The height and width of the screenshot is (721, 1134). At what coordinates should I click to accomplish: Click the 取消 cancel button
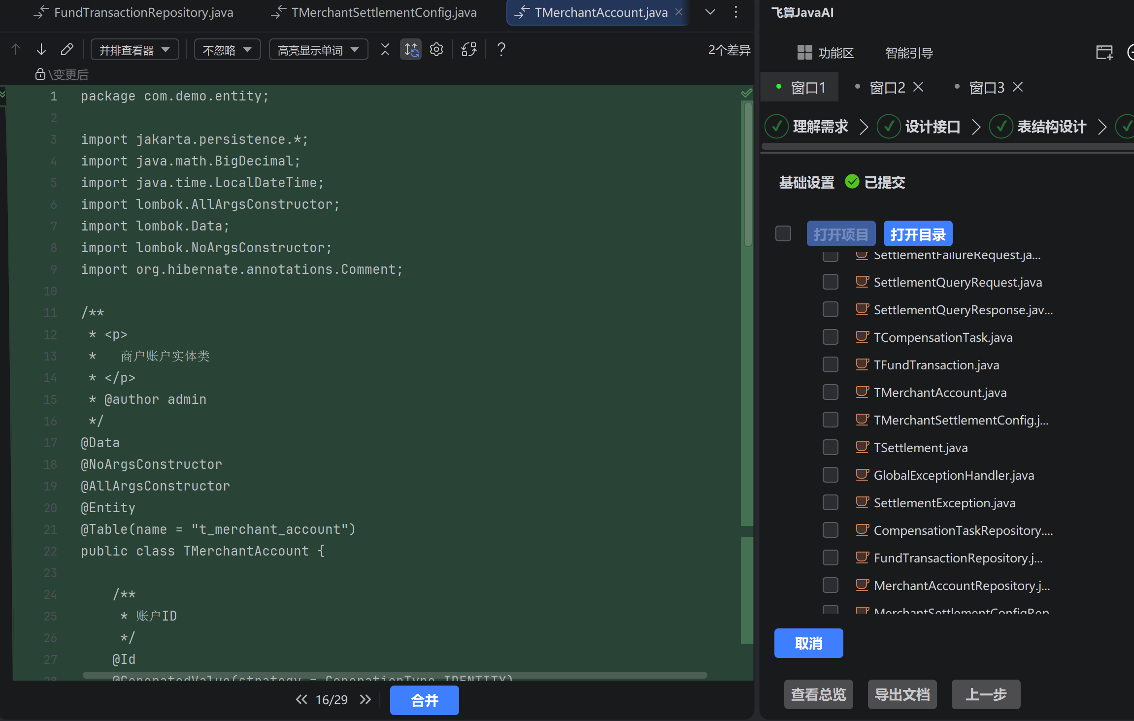tap(808, 643)
